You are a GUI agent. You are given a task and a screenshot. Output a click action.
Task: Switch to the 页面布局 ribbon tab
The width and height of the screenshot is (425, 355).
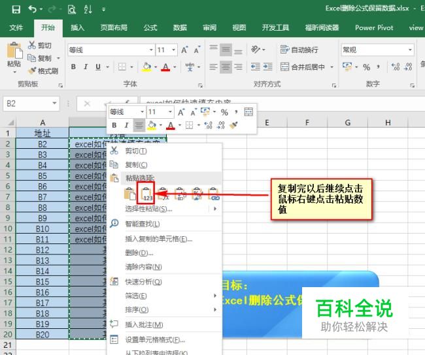[x=114, y=27]
